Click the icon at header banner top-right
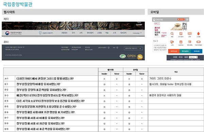The height and width of the screenshot is (132, 204). pyautogui.click(x=139, y=22)
